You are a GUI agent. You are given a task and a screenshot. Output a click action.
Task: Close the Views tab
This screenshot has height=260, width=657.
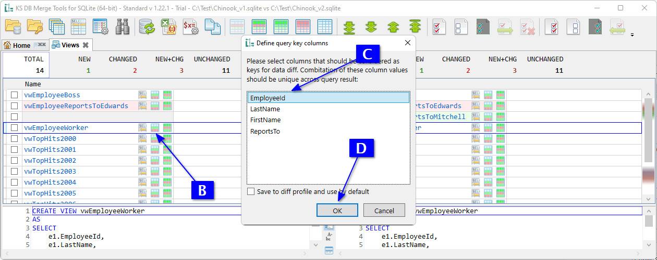[x=86, y=45]
